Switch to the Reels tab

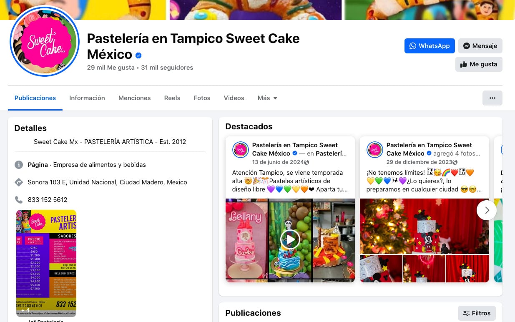(x=172, y=98)
